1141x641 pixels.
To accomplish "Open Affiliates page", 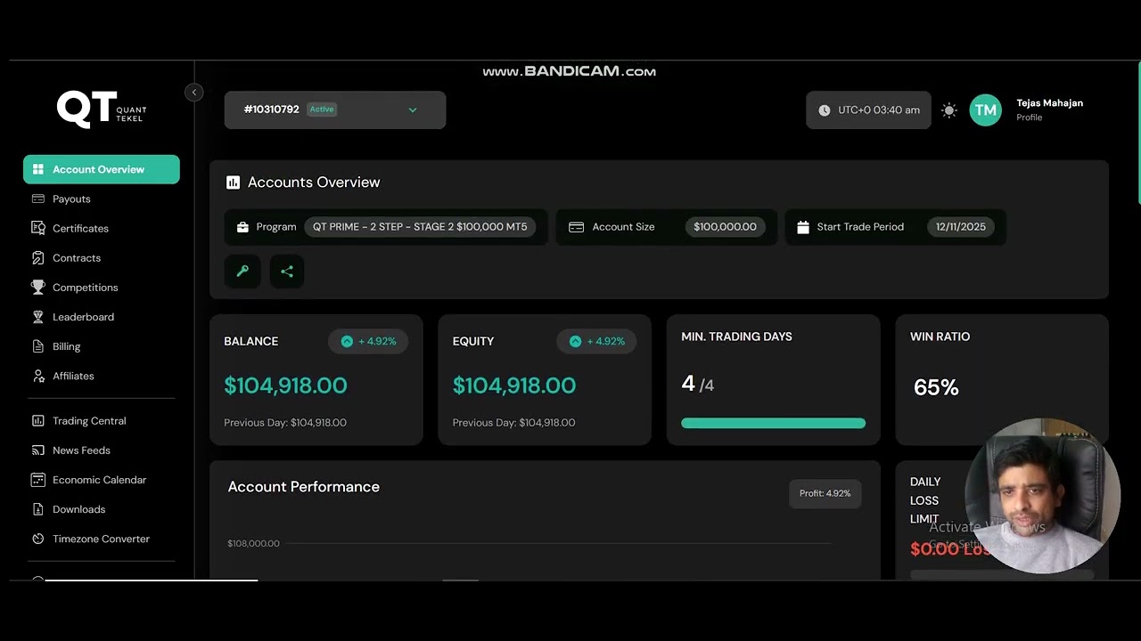I will pyautogui.click(x=73, y=376).
